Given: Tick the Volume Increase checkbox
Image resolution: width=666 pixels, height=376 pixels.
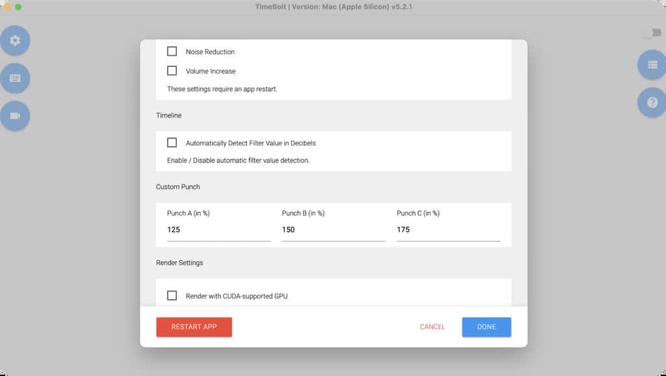Looking at the screenshot, I should click(172, 71).
